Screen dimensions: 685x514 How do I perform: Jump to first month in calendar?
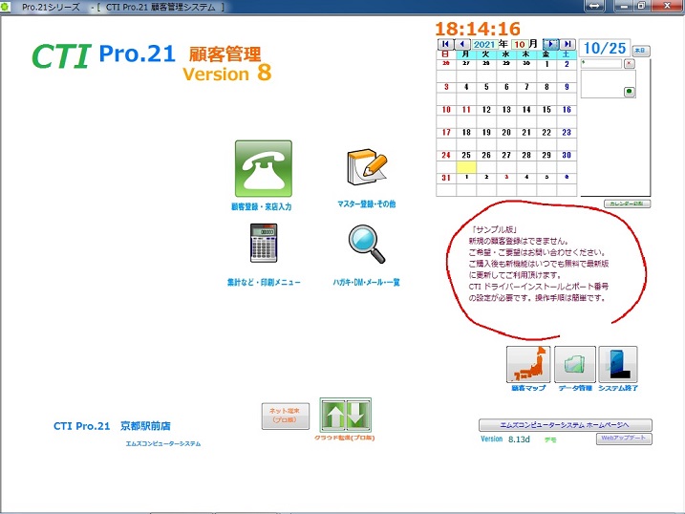coord(445,44)
